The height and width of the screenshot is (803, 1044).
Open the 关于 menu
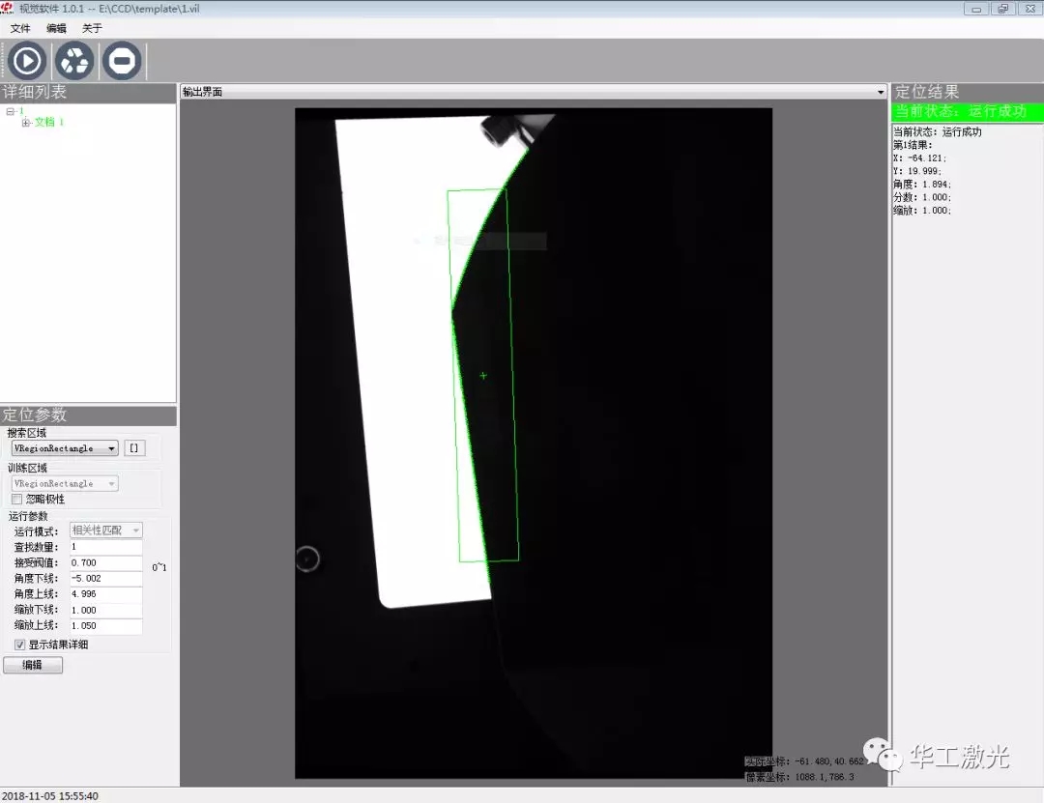coord(92,29)
